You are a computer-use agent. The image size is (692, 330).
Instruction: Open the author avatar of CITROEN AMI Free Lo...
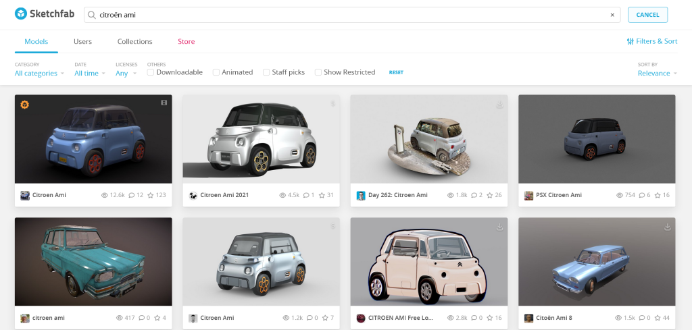(361, 318)
